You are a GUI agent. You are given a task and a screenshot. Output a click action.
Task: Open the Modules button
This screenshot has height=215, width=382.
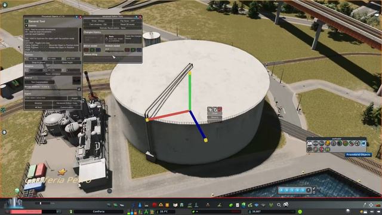tap(38, 103)
